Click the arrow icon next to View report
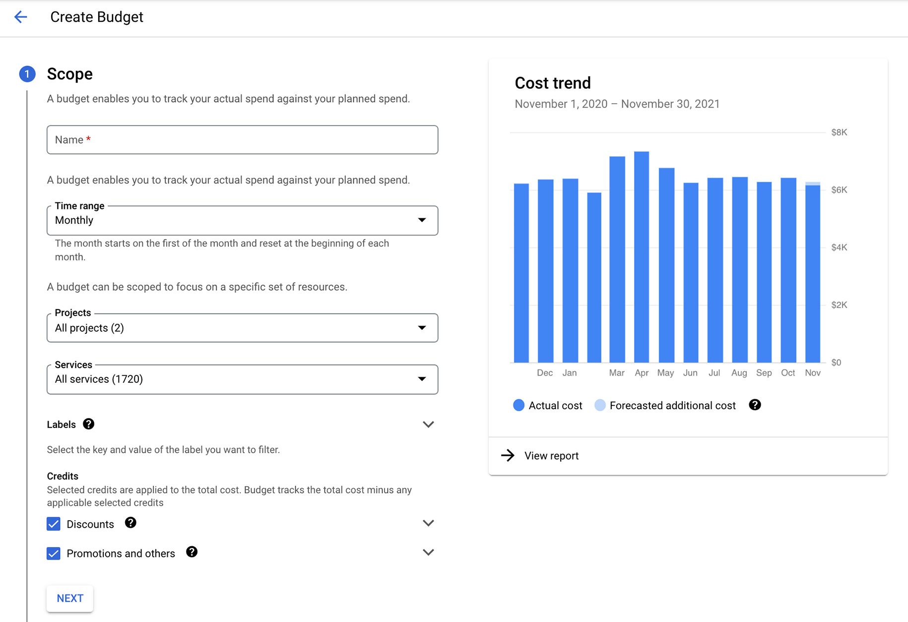908x622 pixels. coord(508,455)
